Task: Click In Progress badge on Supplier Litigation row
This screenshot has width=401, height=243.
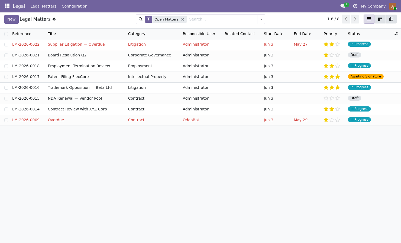Action: [359, 44]
